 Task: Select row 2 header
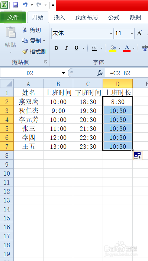(7, 101)
